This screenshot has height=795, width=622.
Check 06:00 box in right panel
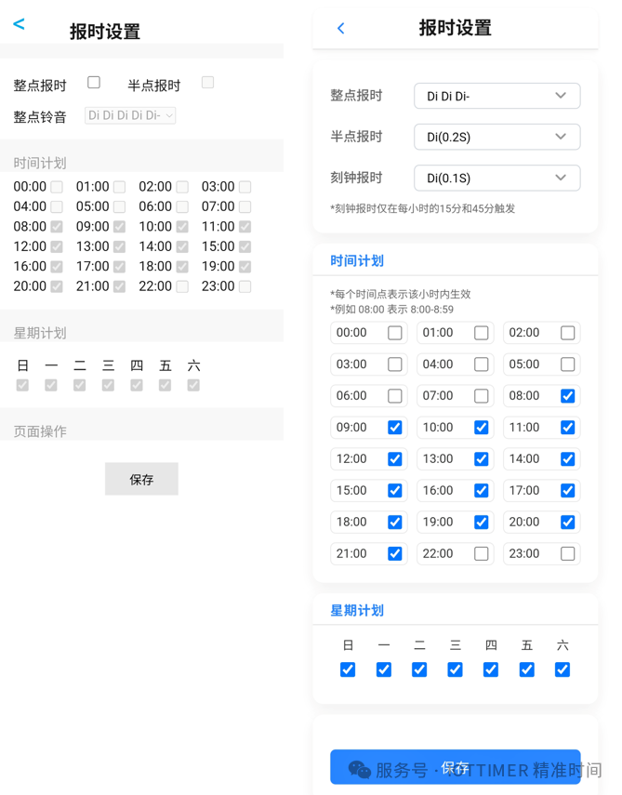(x=395, y=396)
